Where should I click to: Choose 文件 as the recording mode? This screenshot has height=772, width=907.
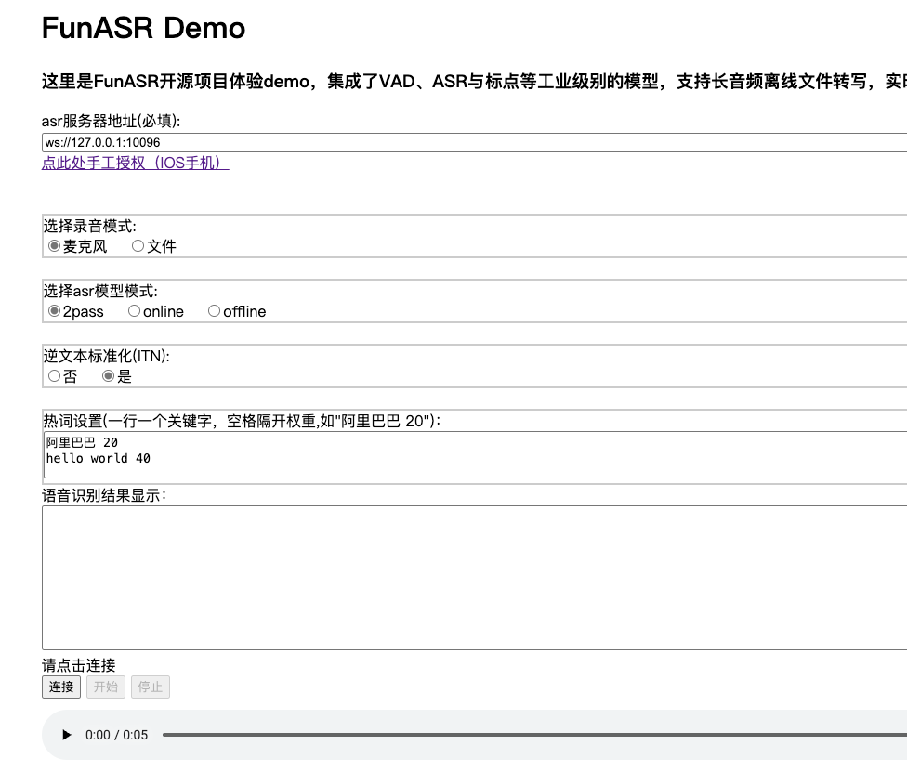[x=138, y=246]
